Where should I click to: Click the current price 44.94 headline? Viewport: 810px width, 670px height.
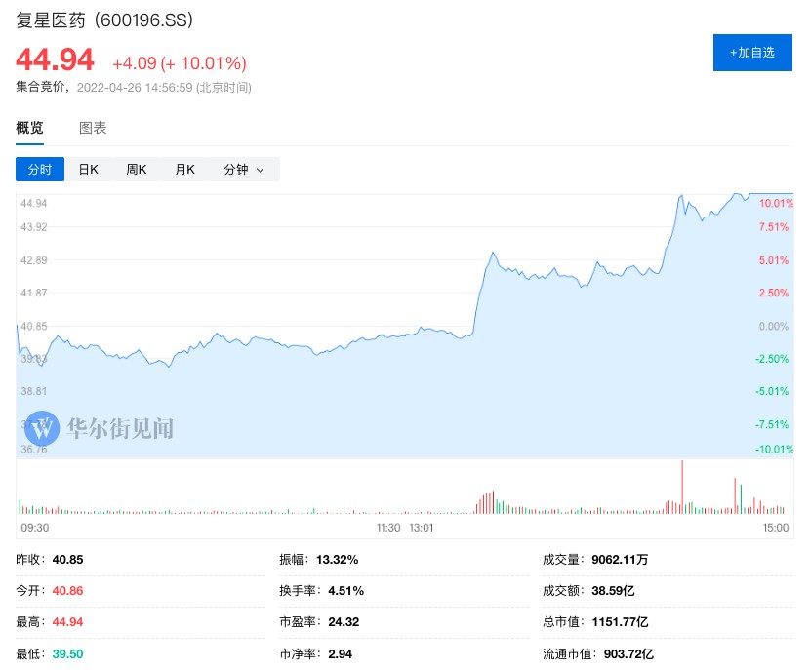point(55,59)
